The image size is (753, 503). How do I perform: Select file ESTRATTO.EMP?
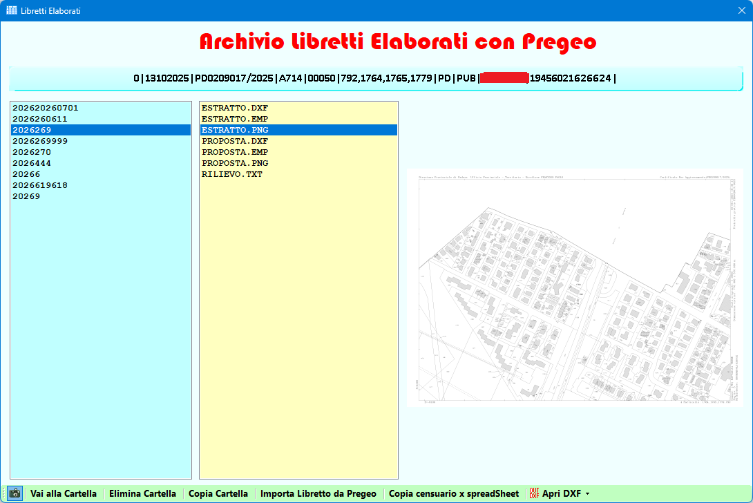coord(298,119)
